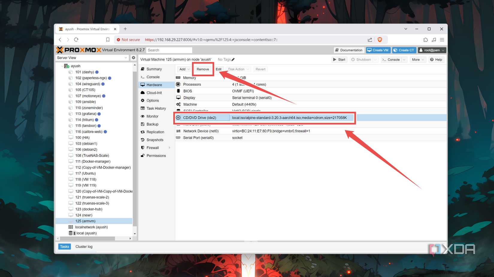The height and width of the screenshot is (277, 494).
Task: Expand Firewall submenu arrow
Action: click(170, 148)
